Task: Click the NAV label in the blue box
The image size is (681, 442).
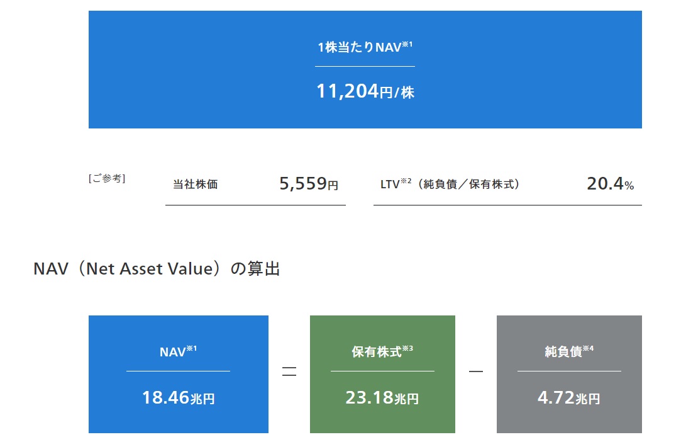Action: pos(172,352)
